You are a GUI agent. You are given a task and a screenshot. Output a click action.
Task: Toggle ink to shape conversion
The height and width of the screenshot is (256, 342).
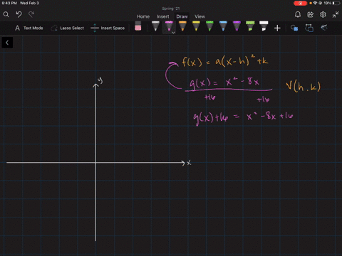point(309,28)
